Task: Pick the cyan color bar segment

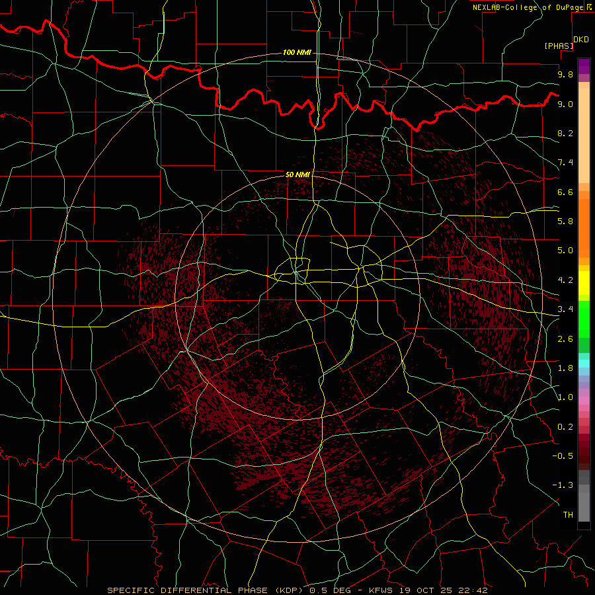Action: point(584,364)
